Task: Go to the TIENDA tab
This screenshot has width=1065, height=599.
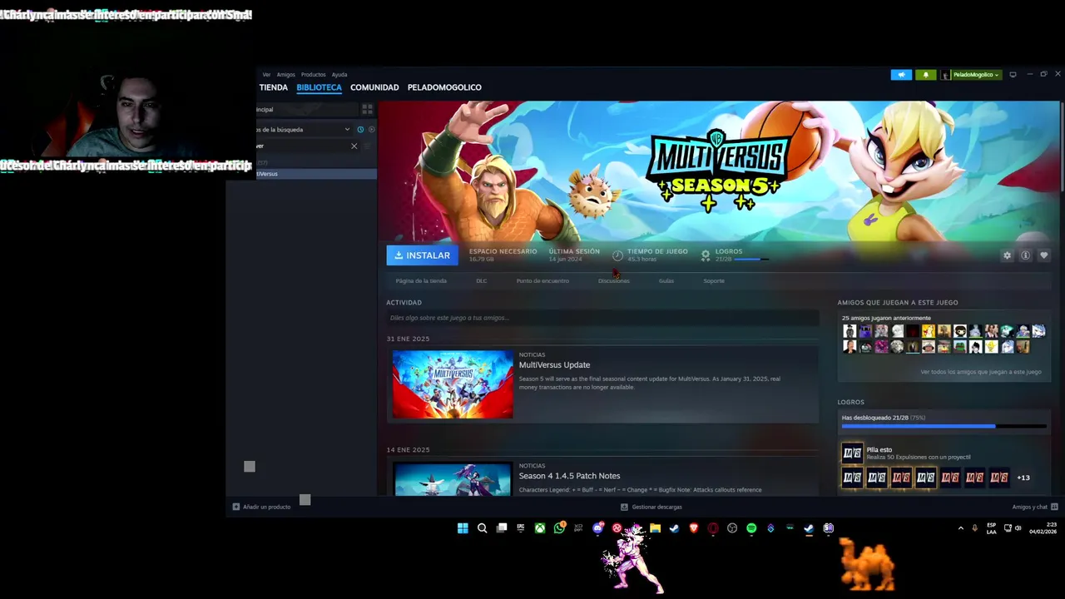Action: click(273, 87)
